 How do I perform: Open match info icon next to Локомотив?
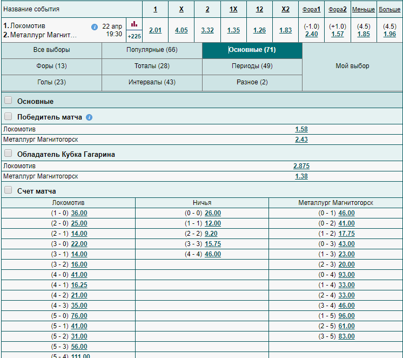(95, 26)
